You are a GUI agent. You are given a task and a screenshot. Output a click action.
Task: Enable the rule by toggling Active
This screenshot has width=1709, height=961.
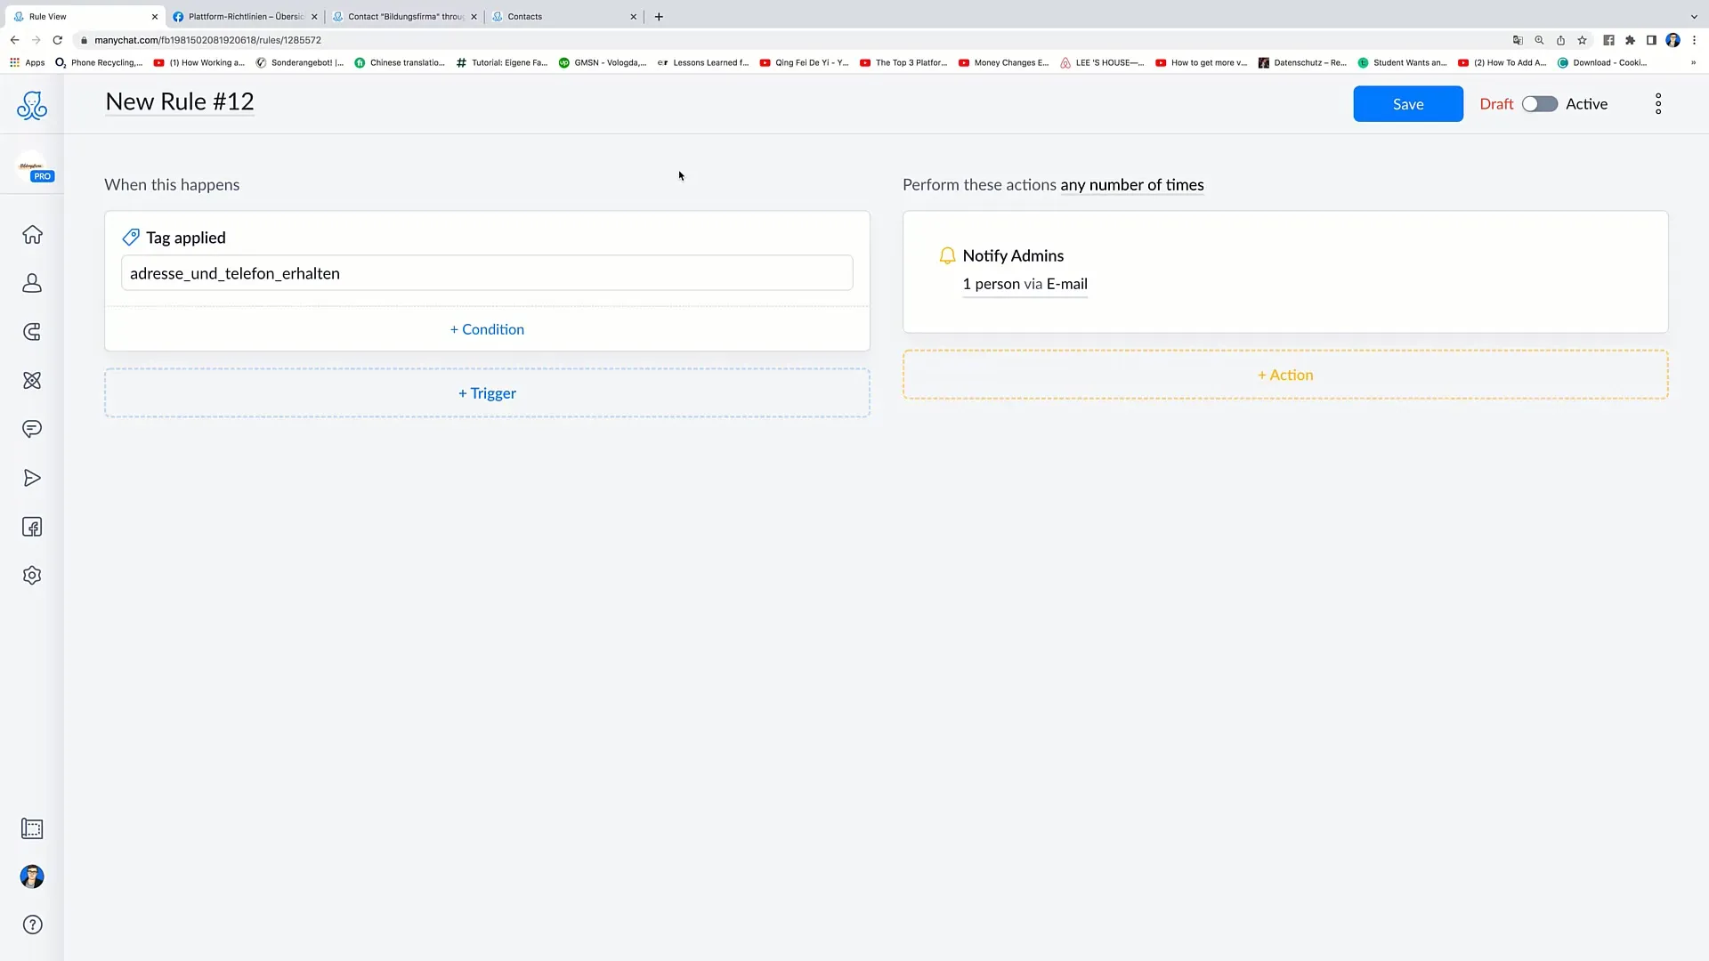click(1539, 103)
